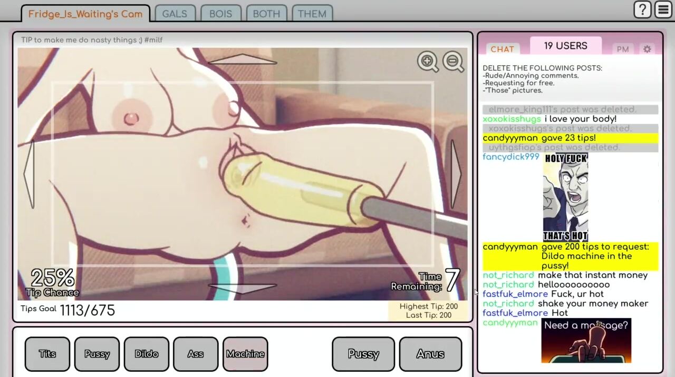Open the help question mark icon
Viewport: 675px width, 377px height.
(x=642, y=9)
